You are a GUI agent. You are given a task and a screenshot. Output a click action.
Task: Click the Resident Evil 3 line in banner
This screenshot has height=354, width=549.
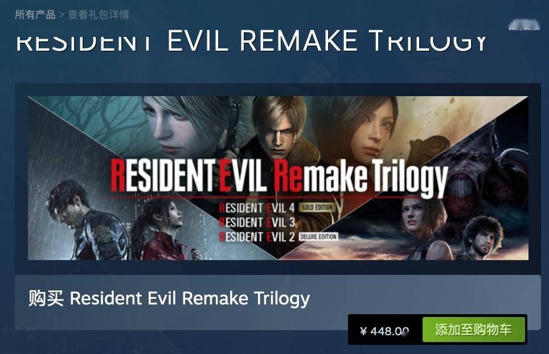(257, 222)
